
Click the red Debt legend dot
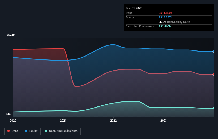point(8,131)
